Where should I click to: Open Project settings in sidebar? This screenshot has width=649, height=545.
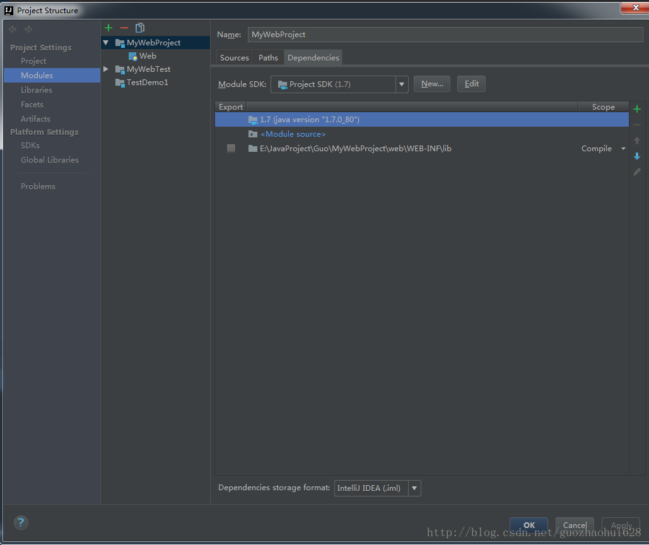click(33, 60)
